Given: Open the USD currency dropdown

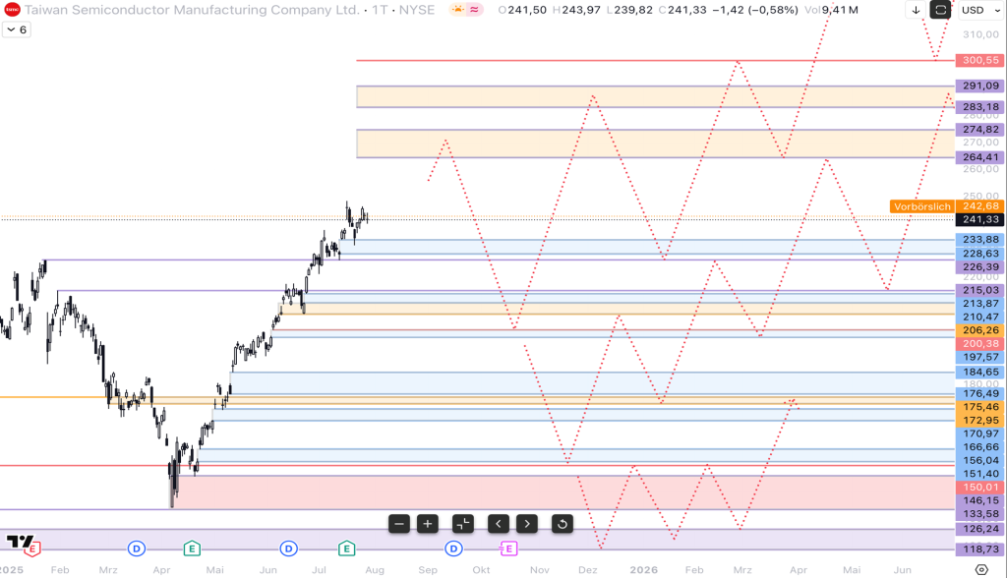Looking at the screenshot, I should click(981, 10).
